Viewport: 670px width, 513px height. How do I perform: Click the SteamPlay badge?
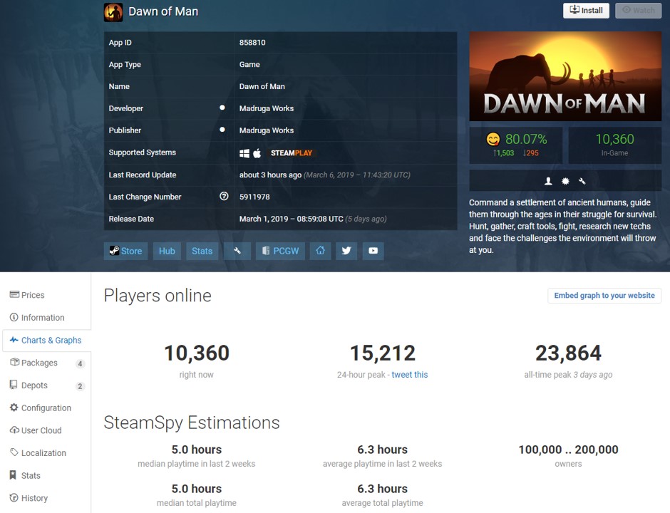click(x=292, y=153)
